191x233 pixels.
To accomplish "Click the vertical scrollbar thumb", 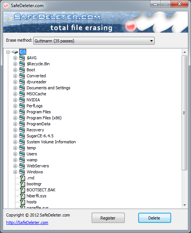I will point(185,113).
